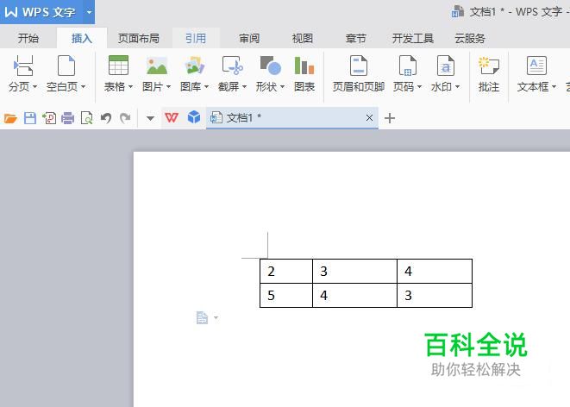
Task: Click the 文本框 text box icon
Action: tap(536, 66)
